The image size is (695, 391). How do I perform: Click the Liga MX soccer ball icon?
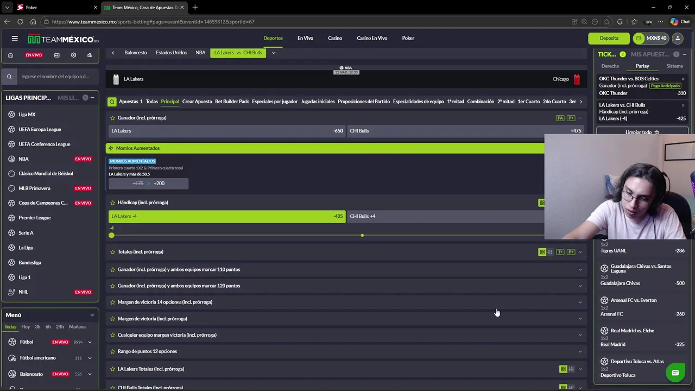(x=12, y=115)
